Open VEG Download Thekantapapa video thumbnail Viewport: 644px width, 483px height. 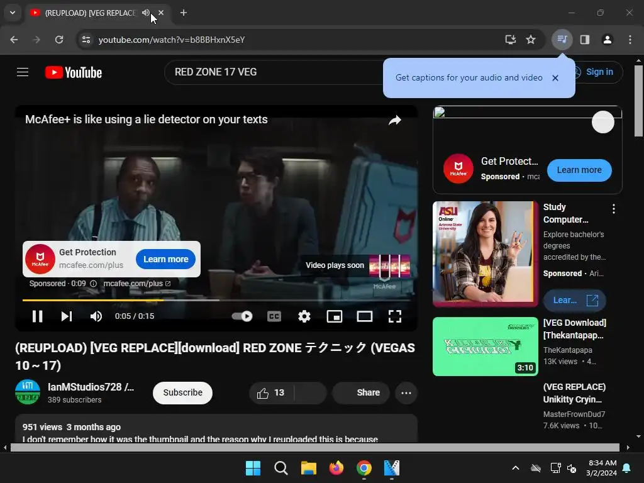coord(485,347)
